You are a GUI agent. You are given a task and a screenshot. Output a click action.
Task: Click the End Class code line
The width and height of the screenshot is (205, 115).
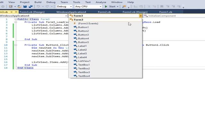pyautogui.click(x=25, y=68)
